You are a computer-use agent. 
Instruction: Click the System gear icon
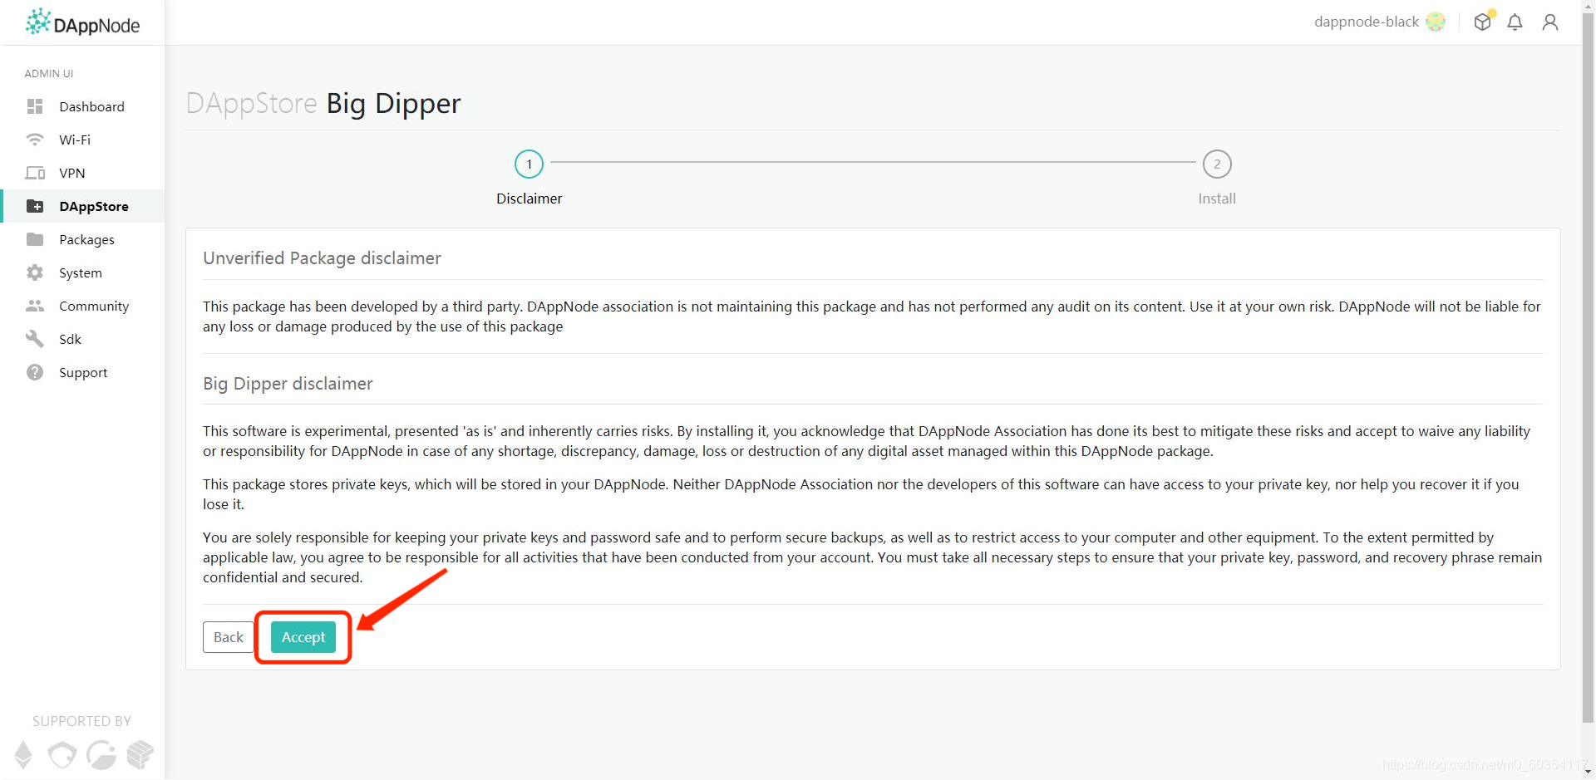(x=35, y=272)
